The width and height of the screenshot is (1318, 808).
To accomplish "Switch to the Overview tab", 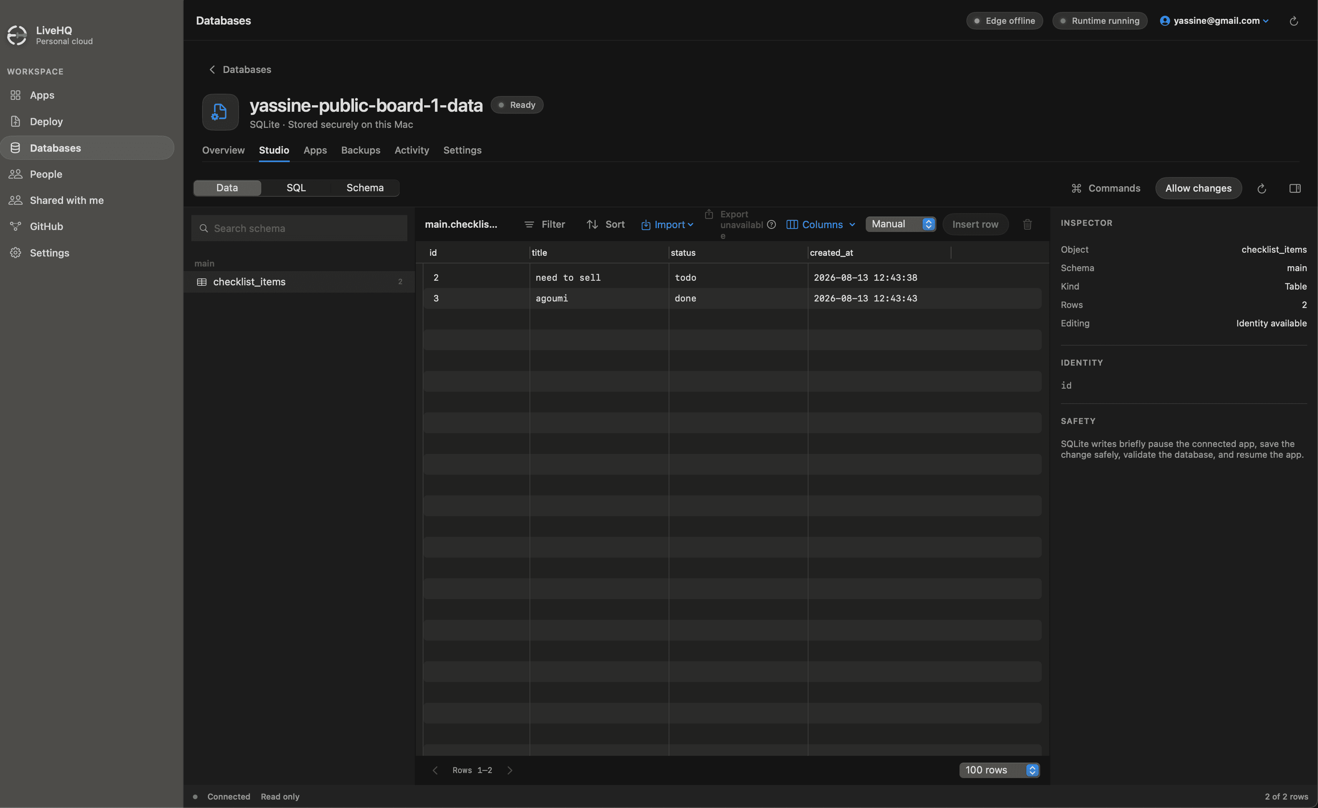I will pos(223,150).
